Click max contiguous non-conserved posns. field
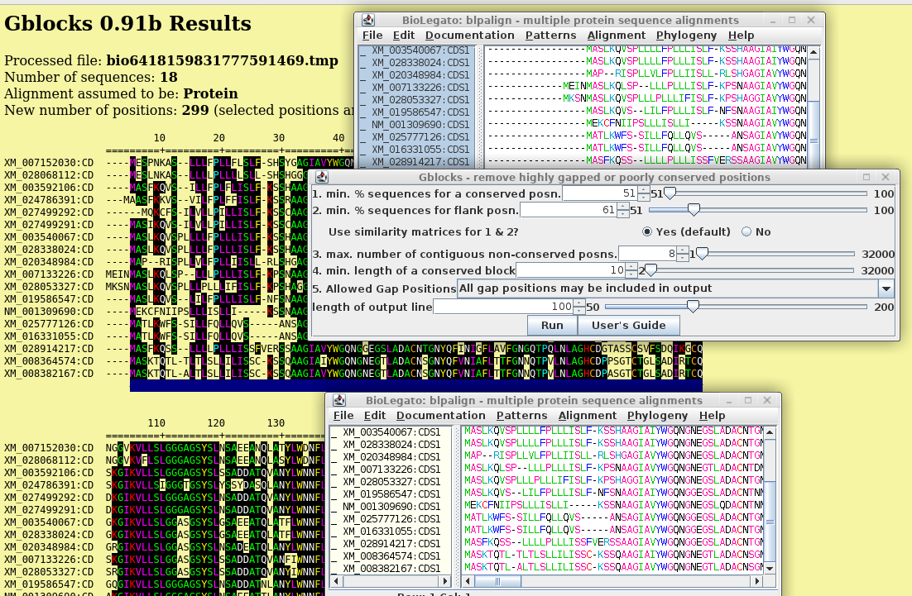 (x=648, y=254)
